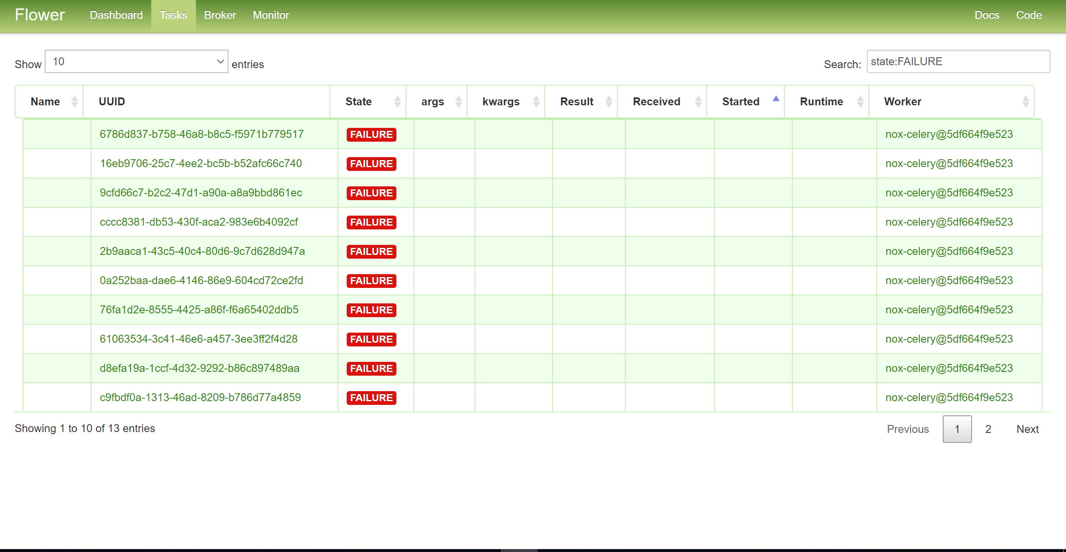Viewport: 1066px width, 552px height.
Task: Click the Next pagination button
Action: click(x=1027, y=429)
